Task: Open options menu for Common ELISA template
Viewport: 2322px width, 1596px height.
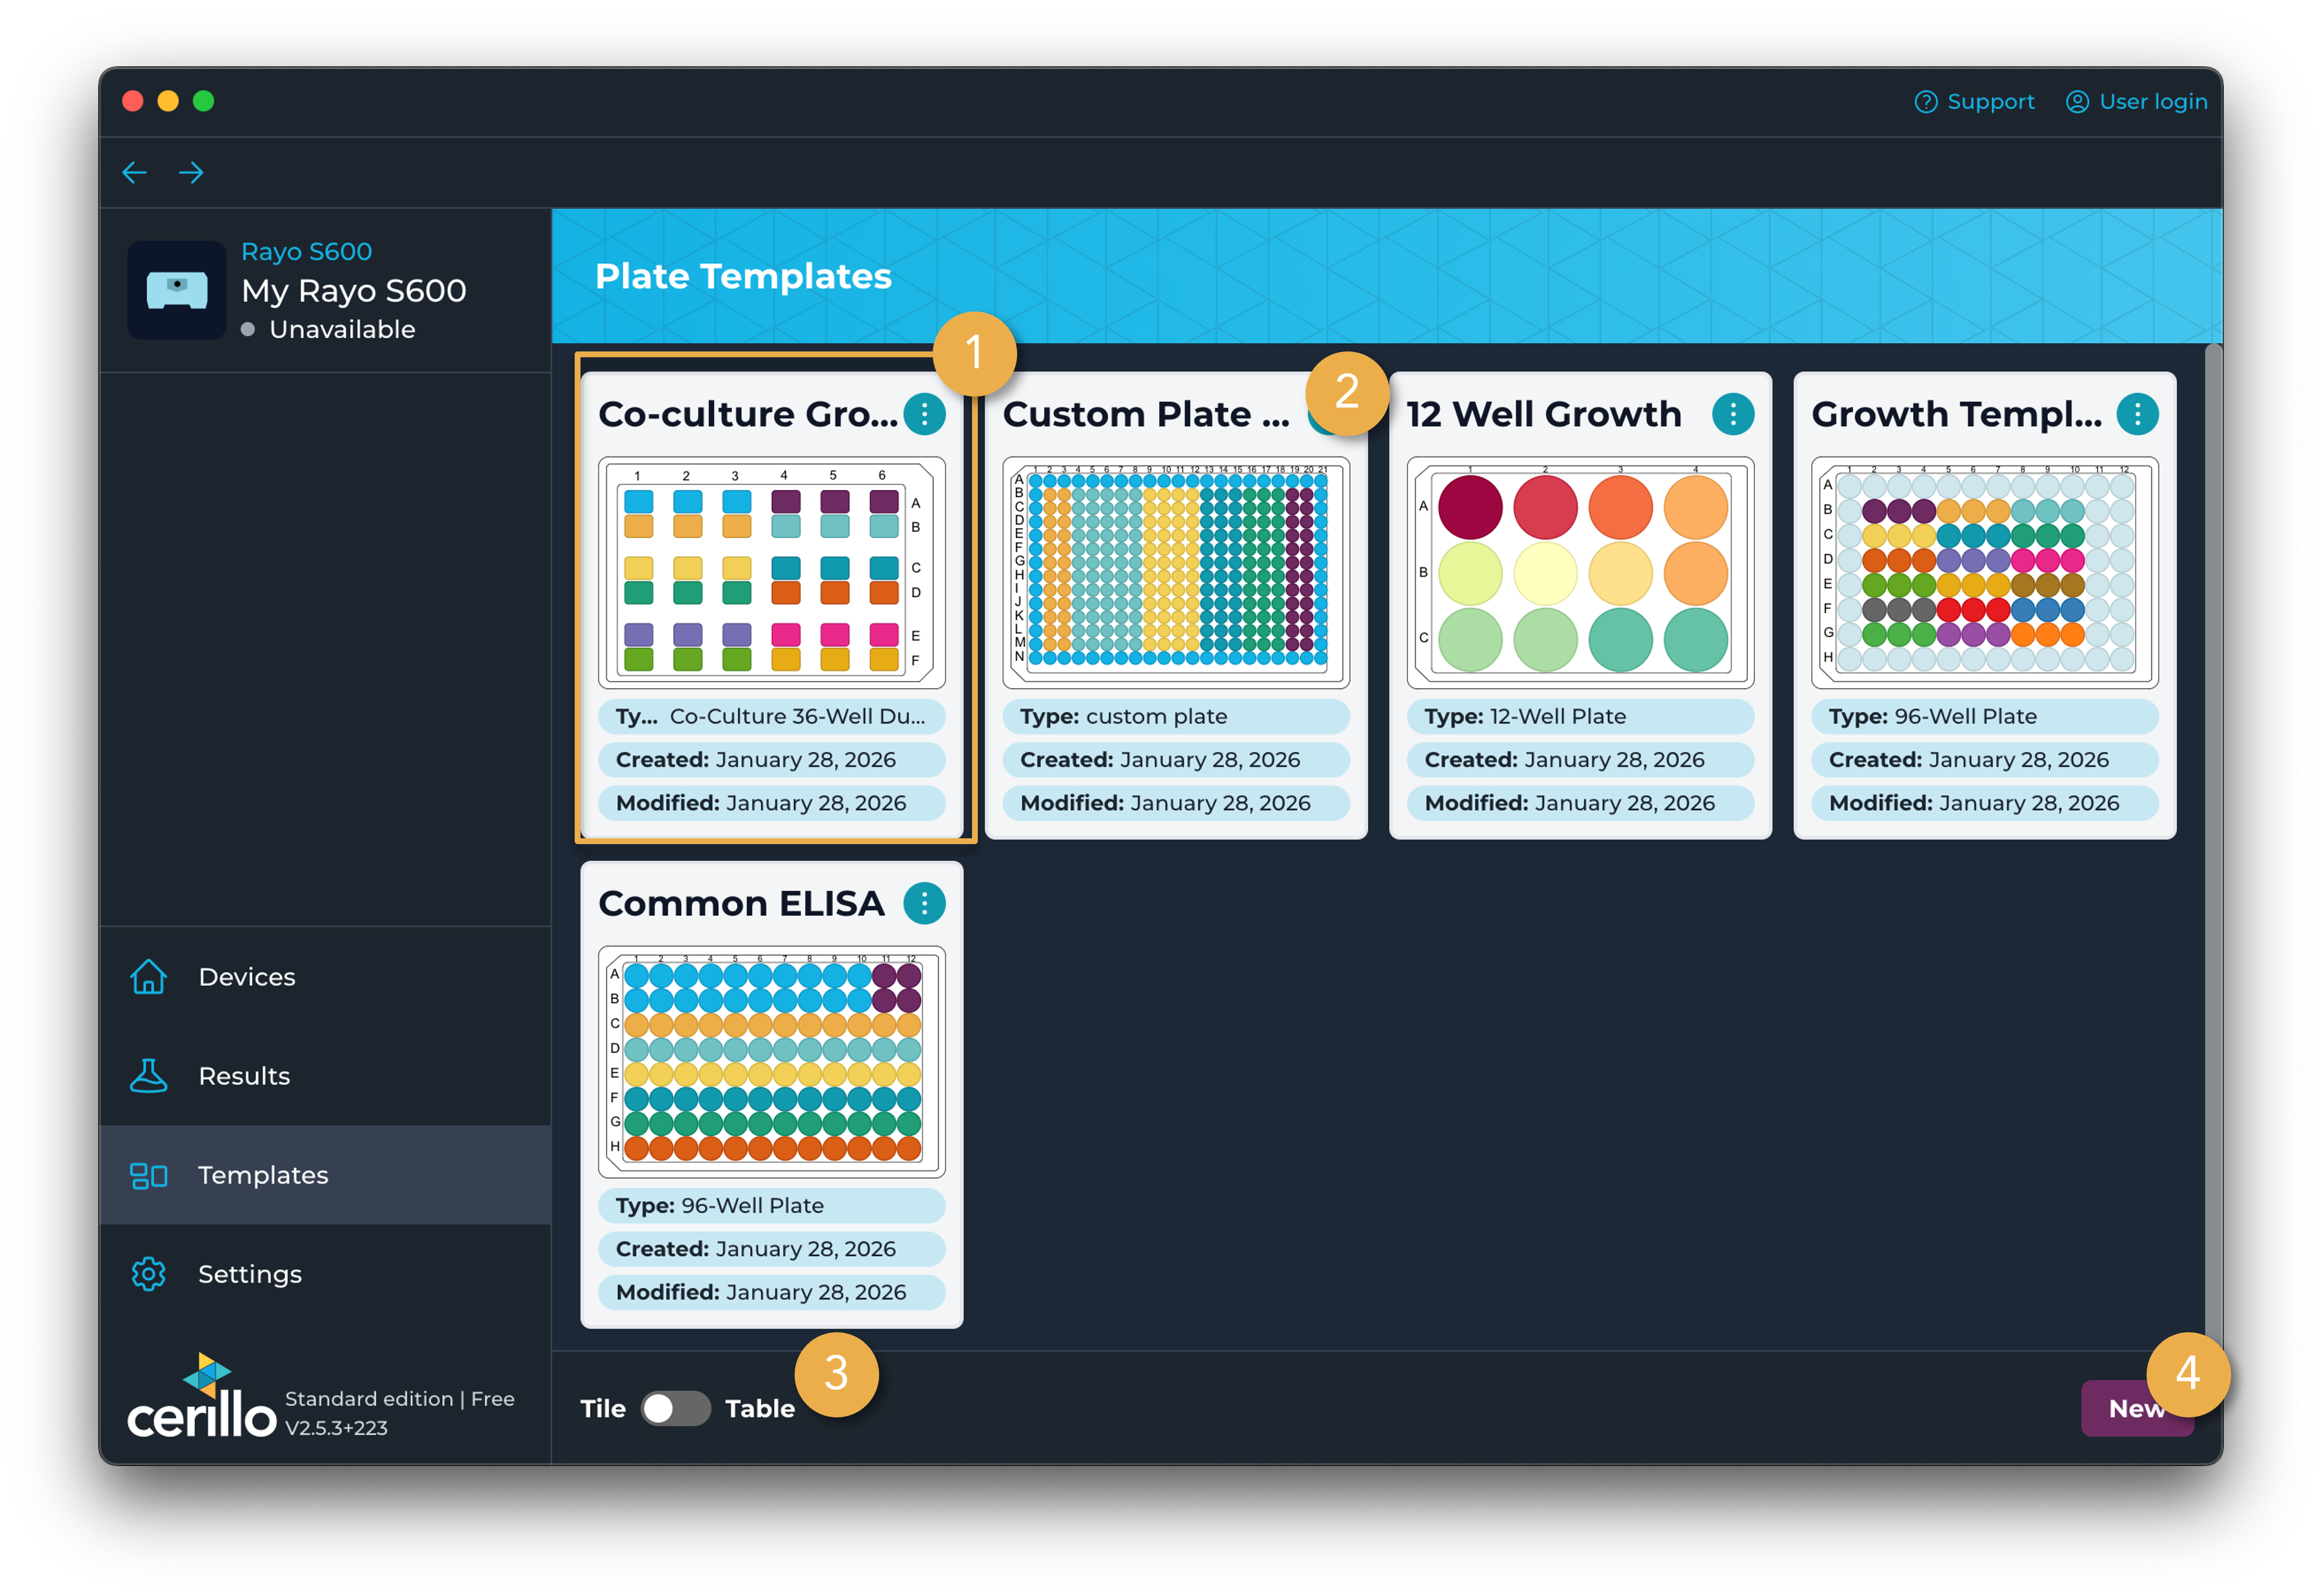Action: 924,903
